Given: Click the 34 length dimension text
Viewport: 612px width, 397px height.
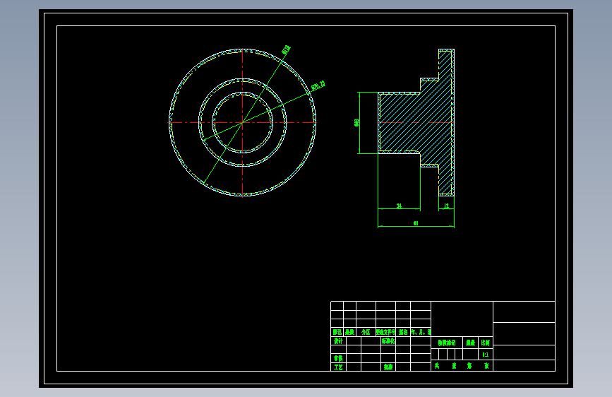Looking at the screenshot, I should coord(399,206).
